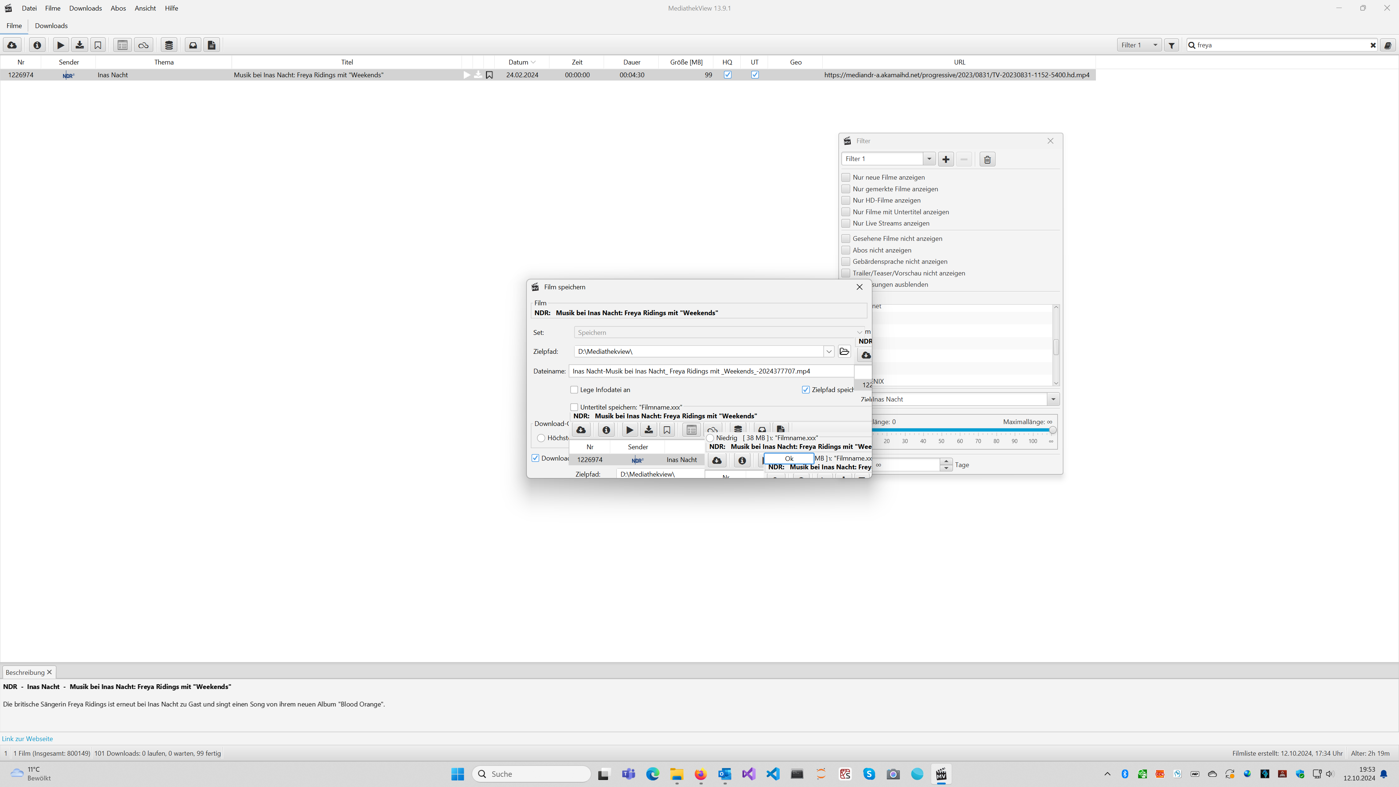Image resolution: width=1399 pixels, height=787 pixels.
Task: Open notification bell in system tray
Action: [1383, 774]
